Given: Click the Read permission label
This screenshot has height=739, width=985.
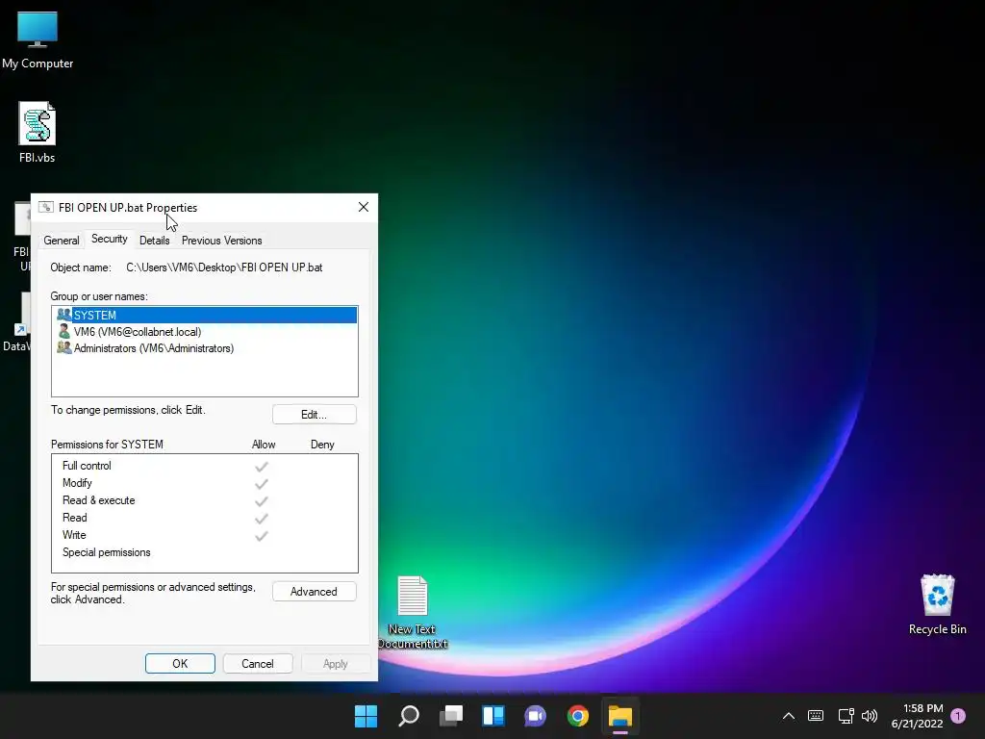Looking at the screenshot, I should pyautogui.click(x=75, y=518).
